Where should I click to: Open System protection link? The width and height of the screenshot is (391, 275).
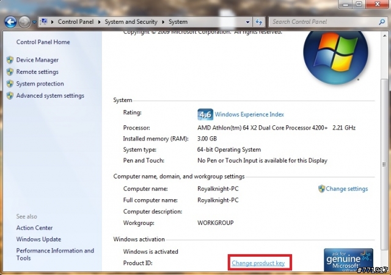tap(40, 84)
